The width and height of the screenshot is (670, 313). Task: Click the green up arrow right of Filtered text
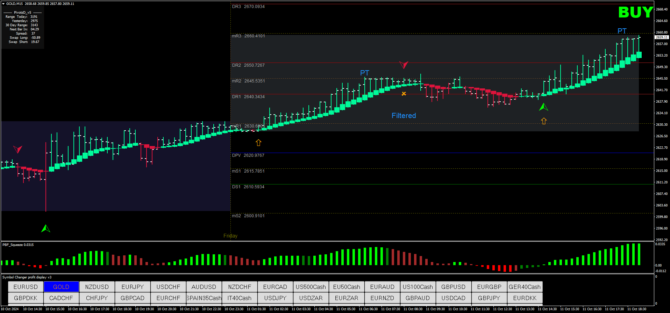pos(543,107)
